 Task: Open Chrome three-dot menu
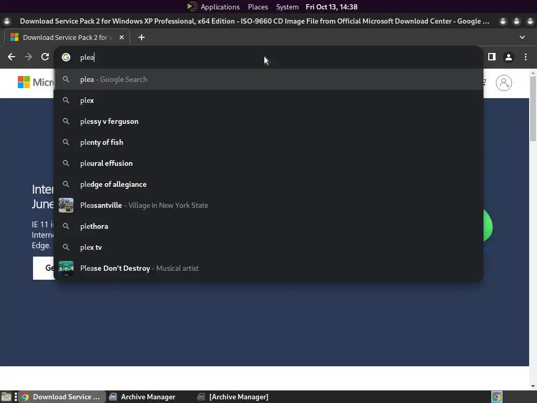coord(525,57)
